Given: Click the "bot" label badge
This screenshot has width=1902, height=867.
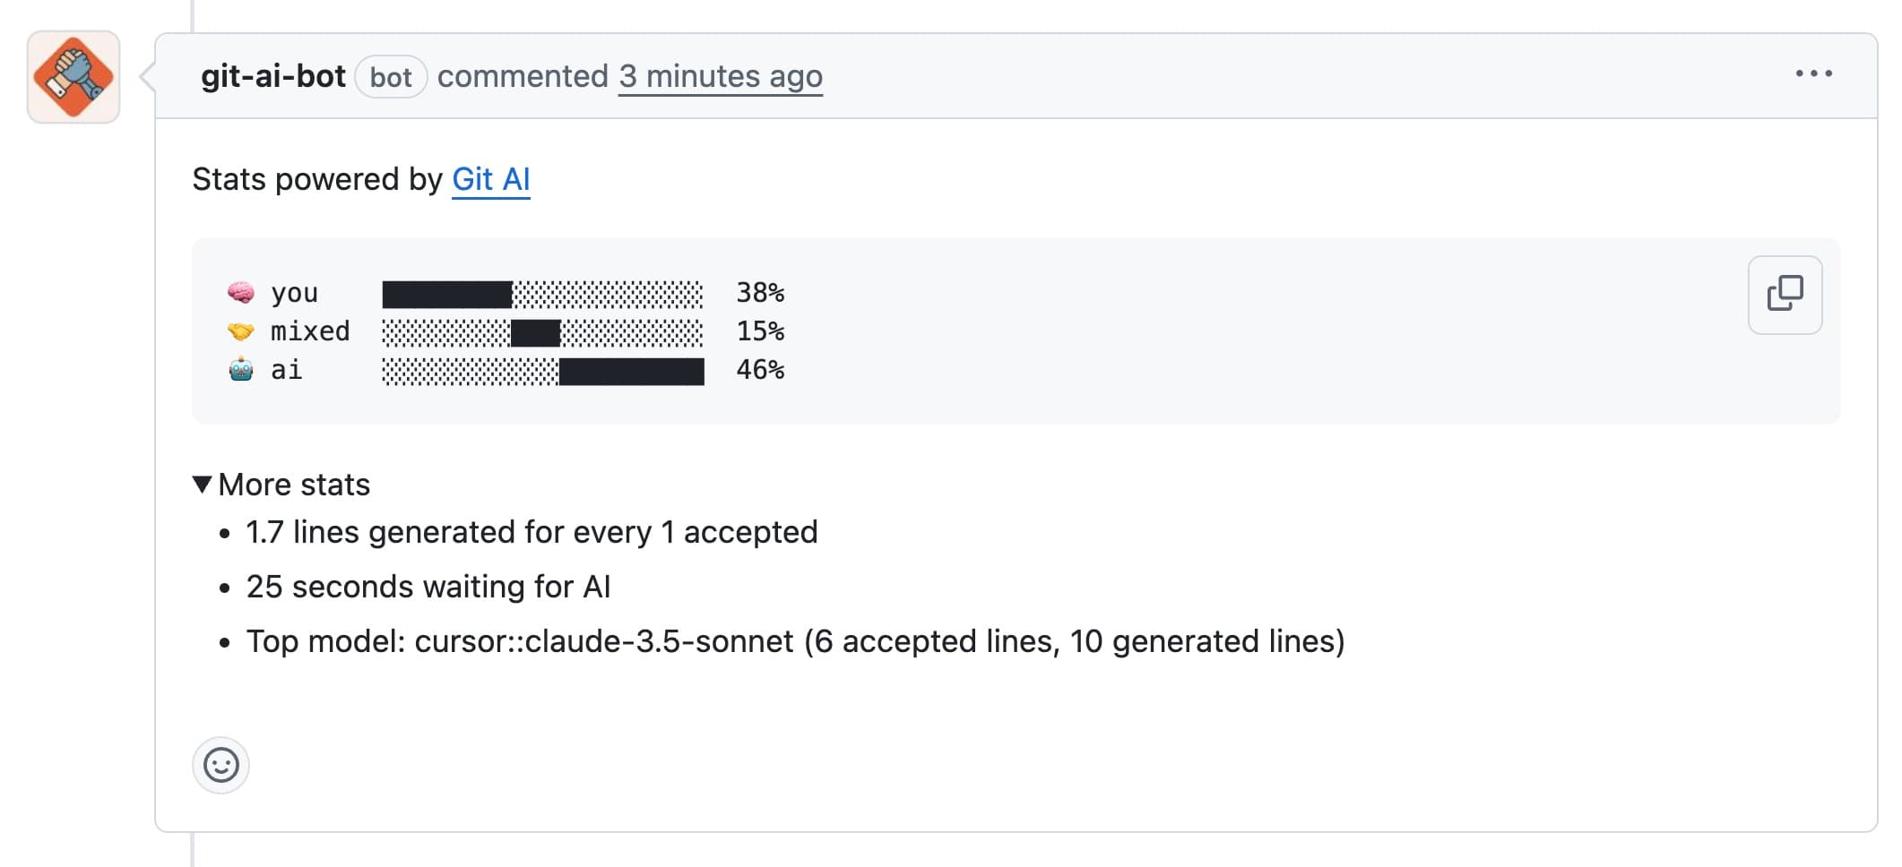Looking at the screenshot, I should tap(391, 78).
